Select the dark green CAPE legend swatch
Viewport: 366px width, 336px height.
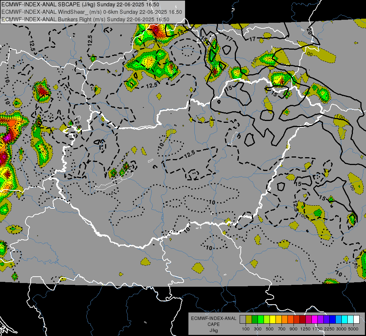tap(255, 320)
